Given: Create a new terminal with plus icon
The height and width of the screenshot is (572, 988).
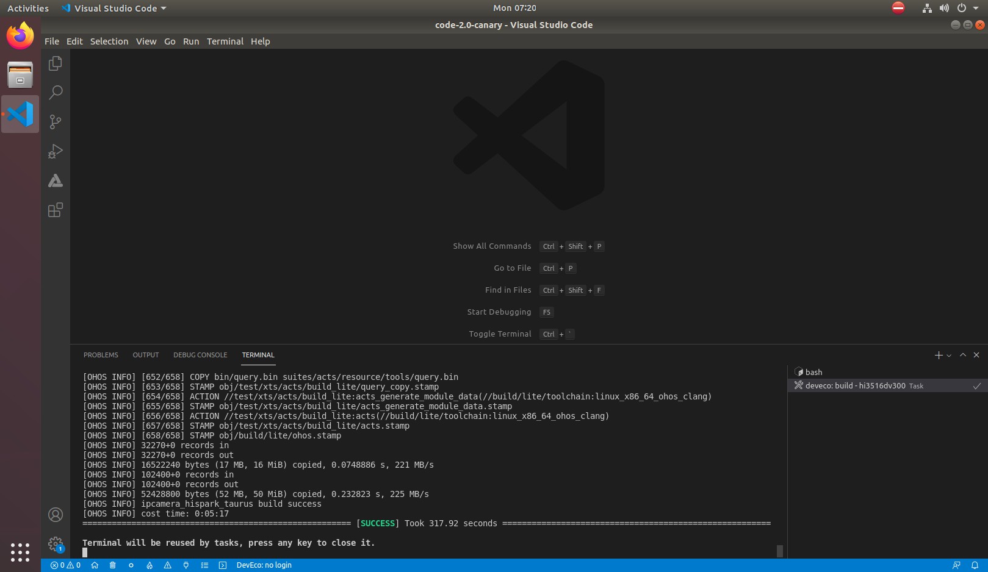Looking at the screenshot, I should pos(939,355).
